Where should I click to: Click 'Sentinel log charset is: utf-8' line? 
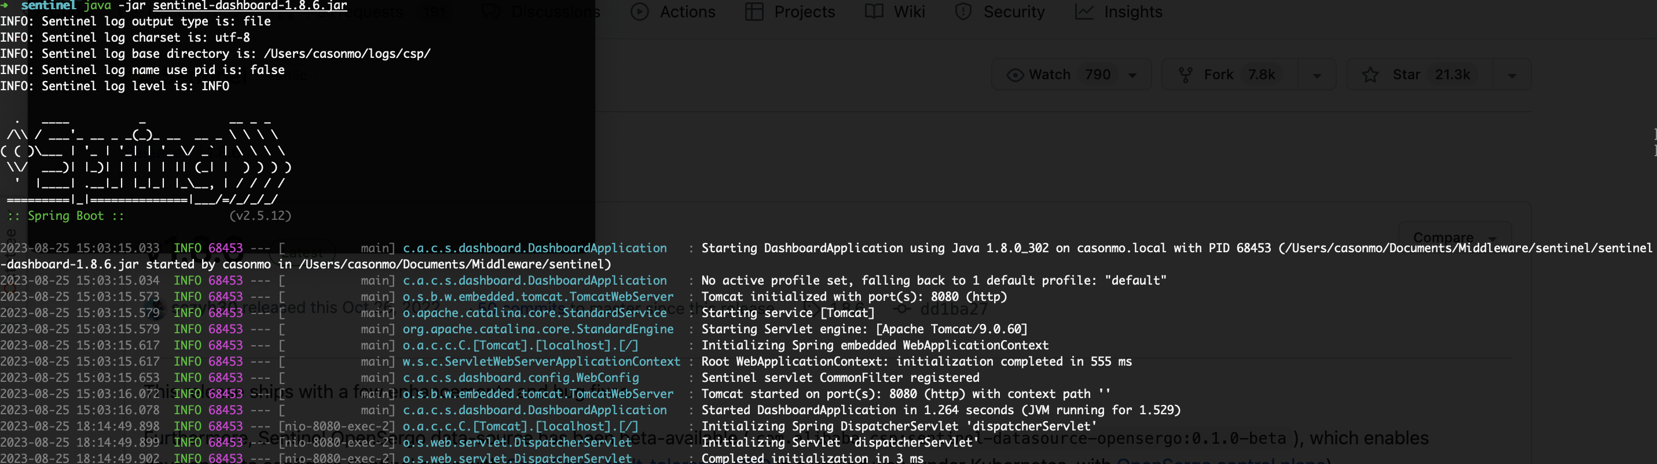(x=125, y=37)
